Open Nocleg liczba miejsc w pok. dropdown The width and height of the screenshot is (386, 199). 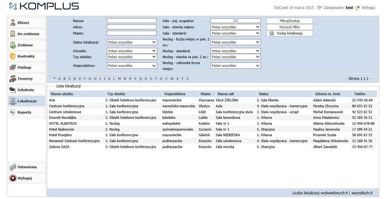[x=236, y=42]
